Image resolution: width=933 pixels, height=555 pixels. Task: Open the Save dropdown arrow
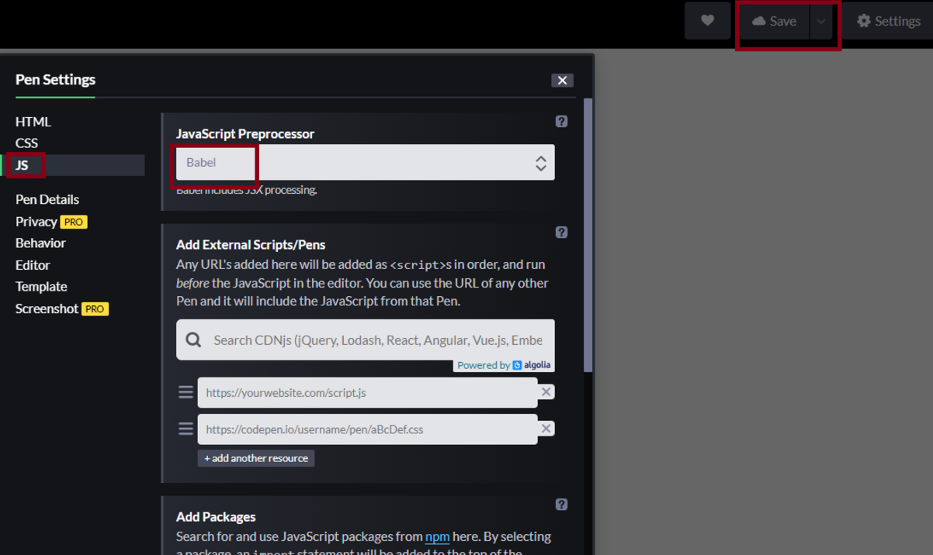(821, 21)
